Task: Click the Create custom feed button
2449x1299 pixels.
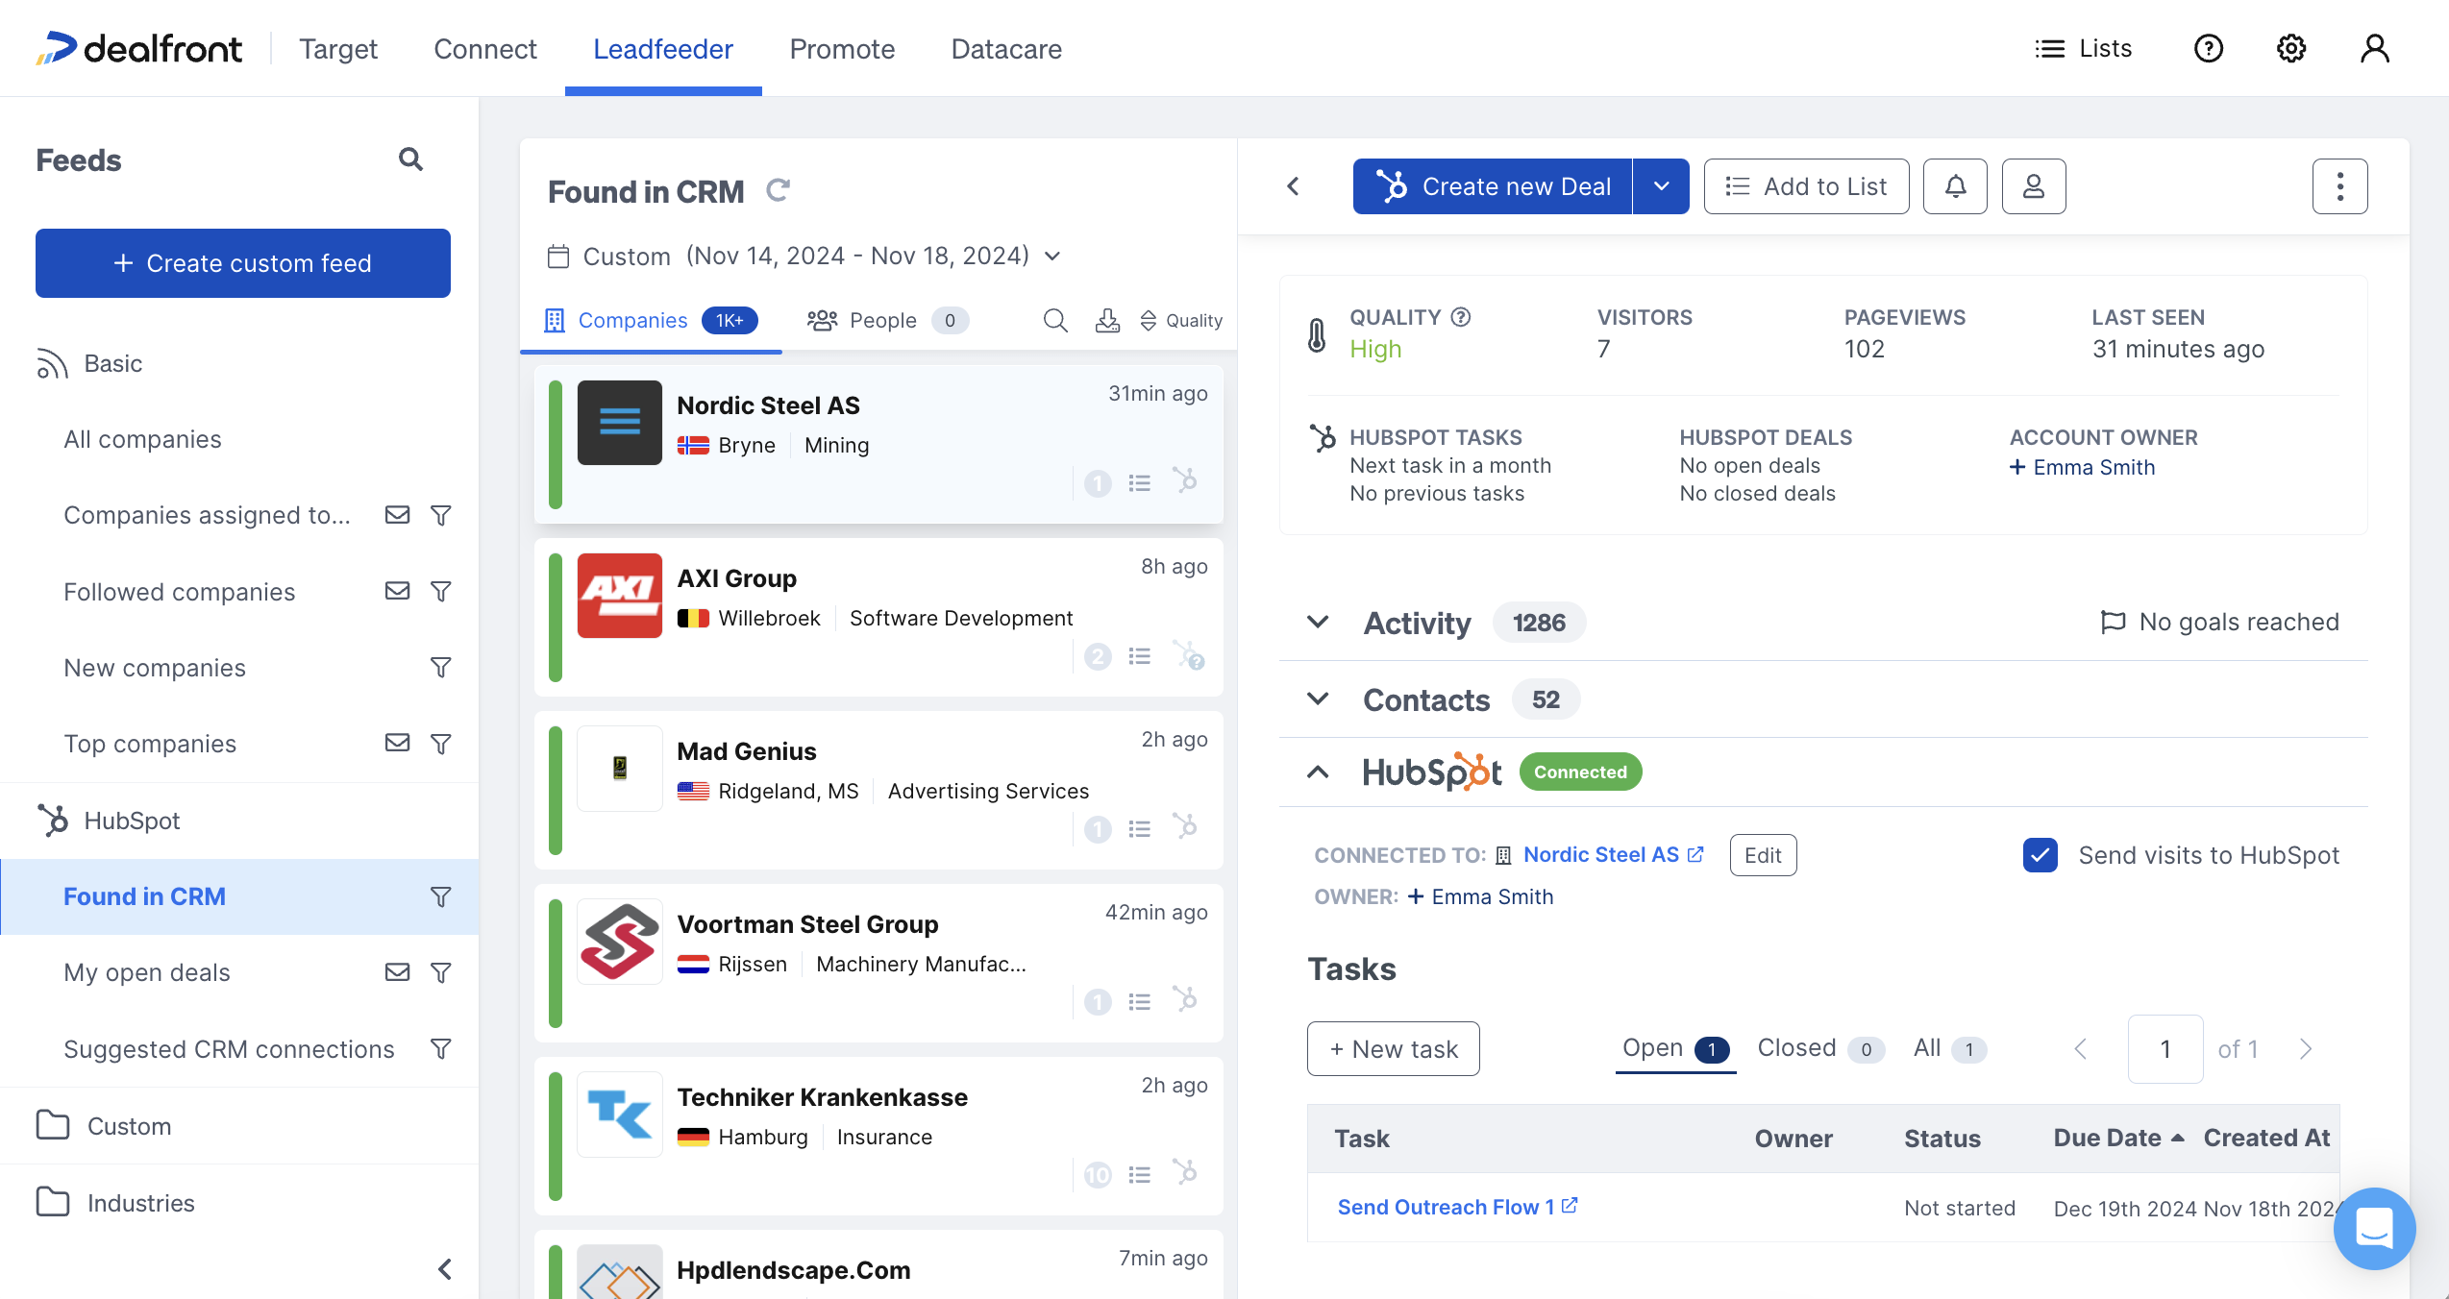Action: pos(242,262)
